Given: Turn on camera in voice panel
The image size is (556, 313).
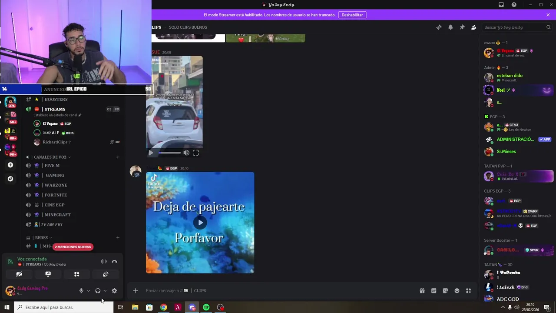Looking at the screenshot, I should [19, 274].
